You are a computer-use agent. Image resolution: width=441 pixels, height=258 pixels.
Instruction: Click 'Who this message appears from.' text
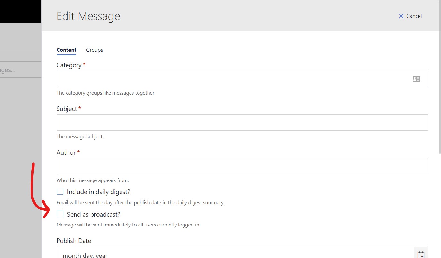[x=93, y=180]
